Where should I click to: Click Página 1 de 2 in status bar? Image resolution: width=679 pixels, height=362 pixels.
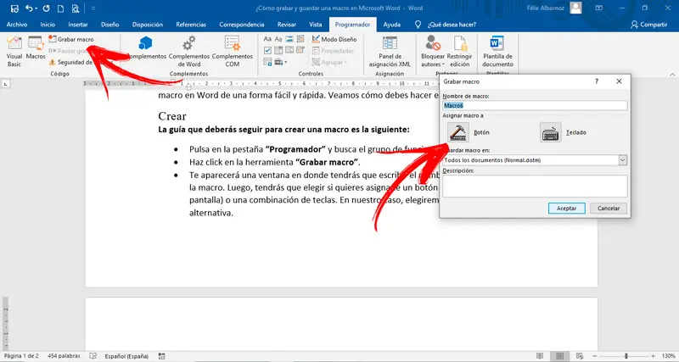click(x=21, y=356)
